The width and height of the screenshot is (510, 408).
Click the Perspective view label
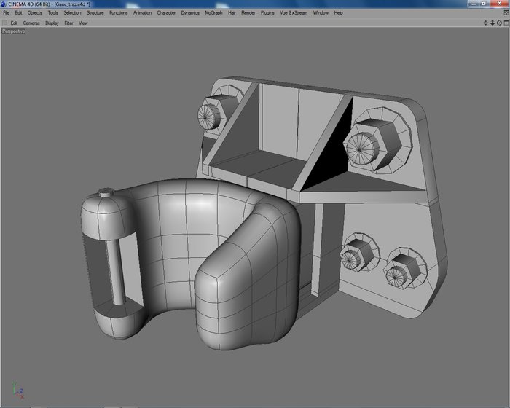pos(13,31)
